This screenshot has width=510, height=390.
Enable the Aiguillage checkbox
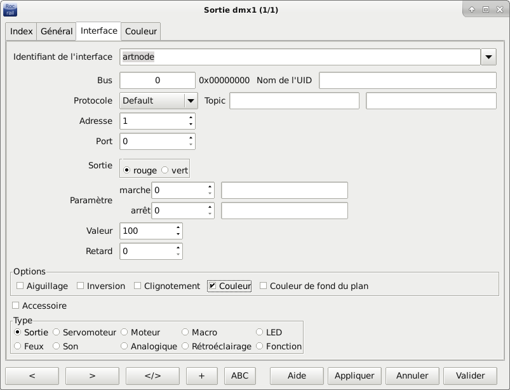click(x=20, y=286)
